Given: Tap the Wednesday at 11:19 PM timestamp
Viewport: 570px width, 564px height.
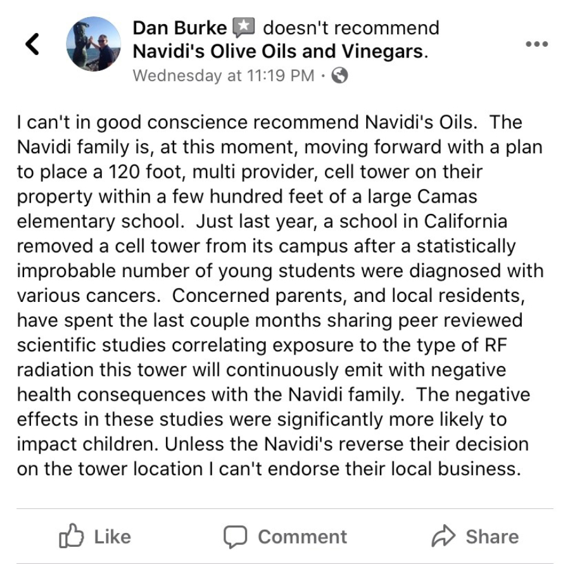Looking at the screenshot, I should click(x=224, y=76).
